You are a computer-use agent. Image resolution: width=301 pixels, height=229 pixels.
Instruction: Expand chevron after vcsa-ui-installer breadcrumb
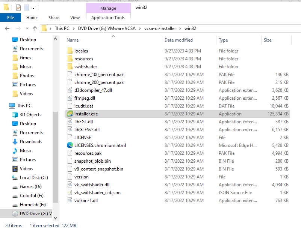coord(180,28)
